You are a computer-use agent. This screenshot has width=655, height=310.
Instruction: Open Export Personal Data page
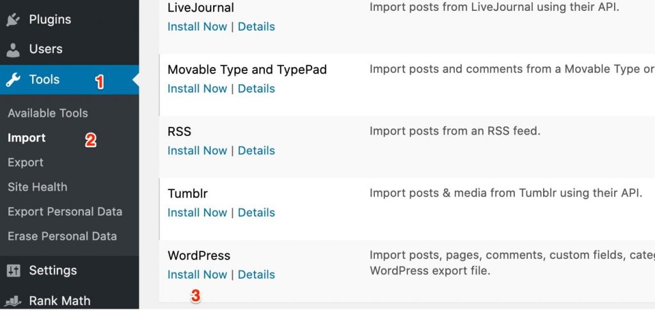tap(65, 212)
